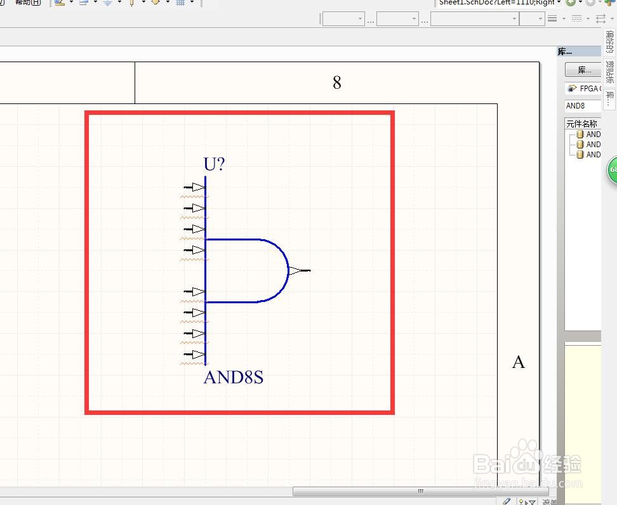Click the grids icon in toolbar
Screen dimensions: 617x505
[x=180, y=3]
